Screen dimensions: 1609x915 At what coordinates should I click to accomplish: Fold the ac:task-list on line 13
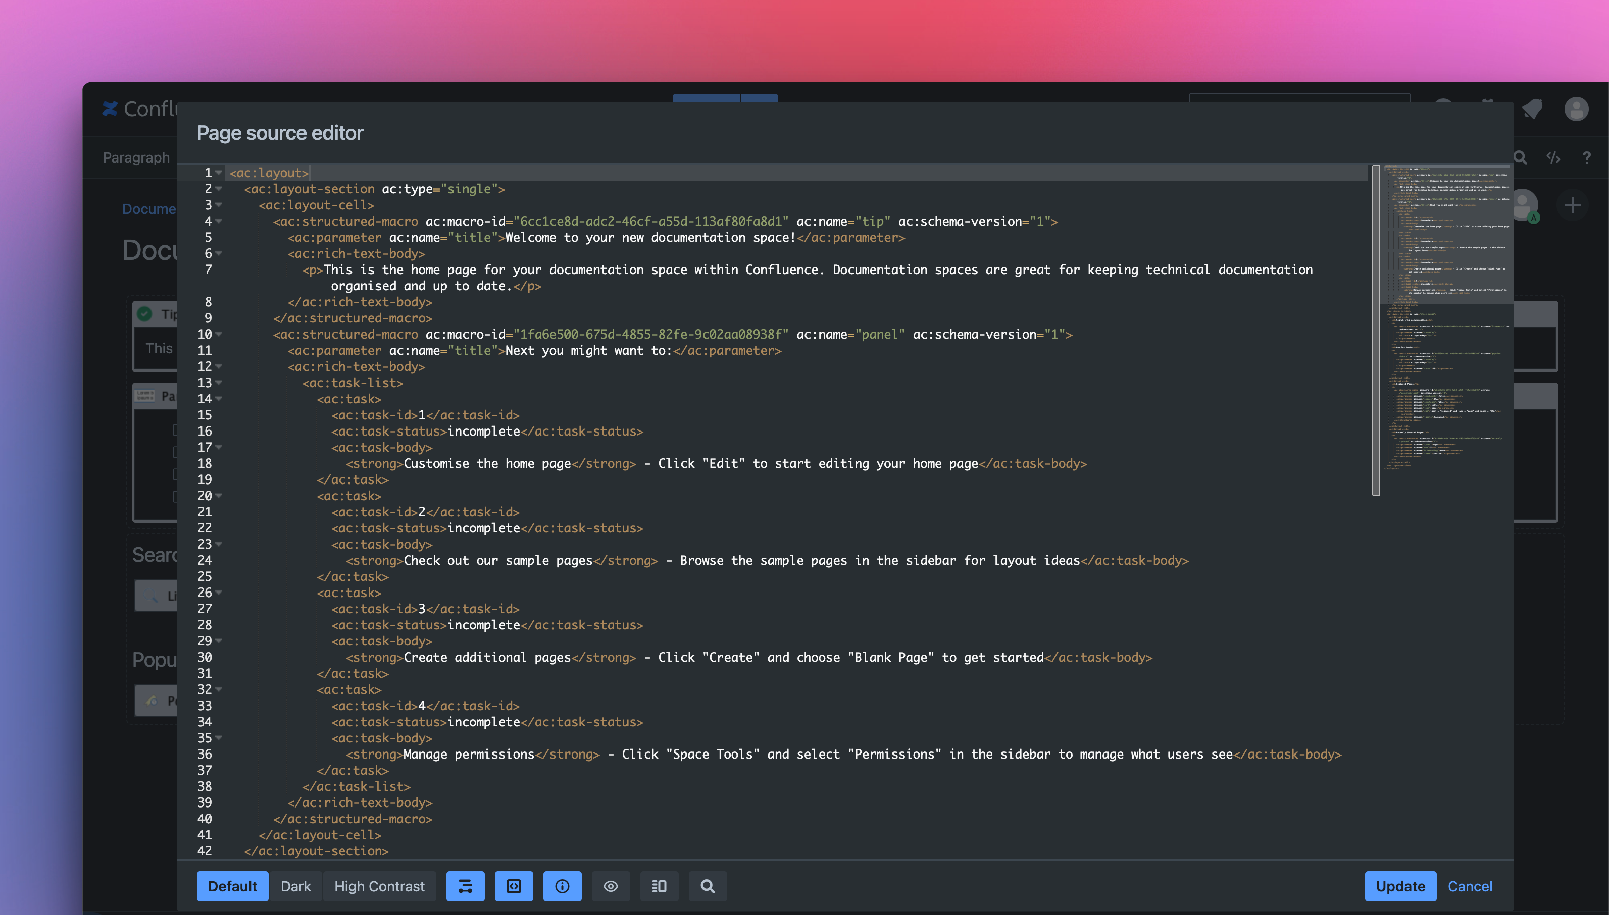pyautogui.click(x=219, y=383)
